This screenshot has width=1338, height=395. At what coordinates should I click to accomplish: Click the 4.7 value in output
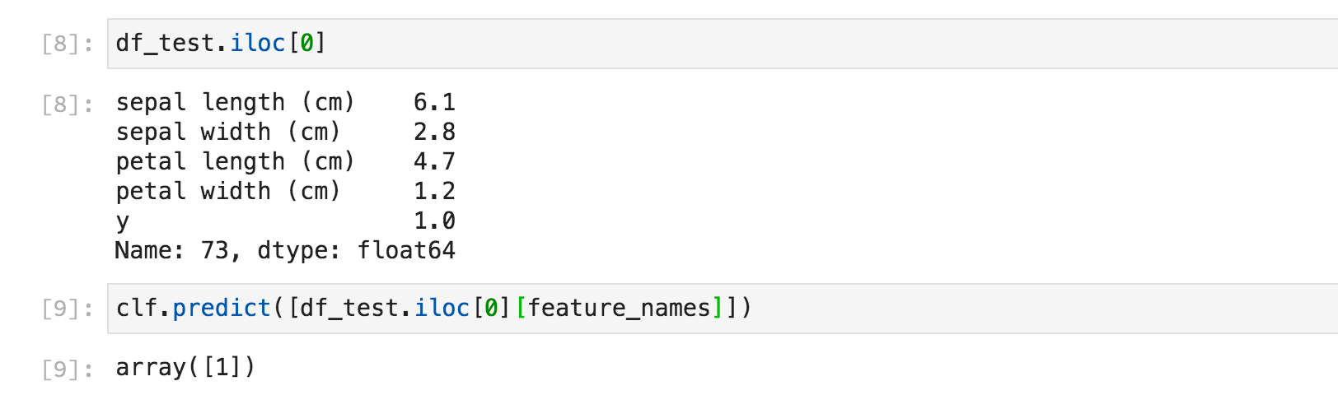[434, 161]
